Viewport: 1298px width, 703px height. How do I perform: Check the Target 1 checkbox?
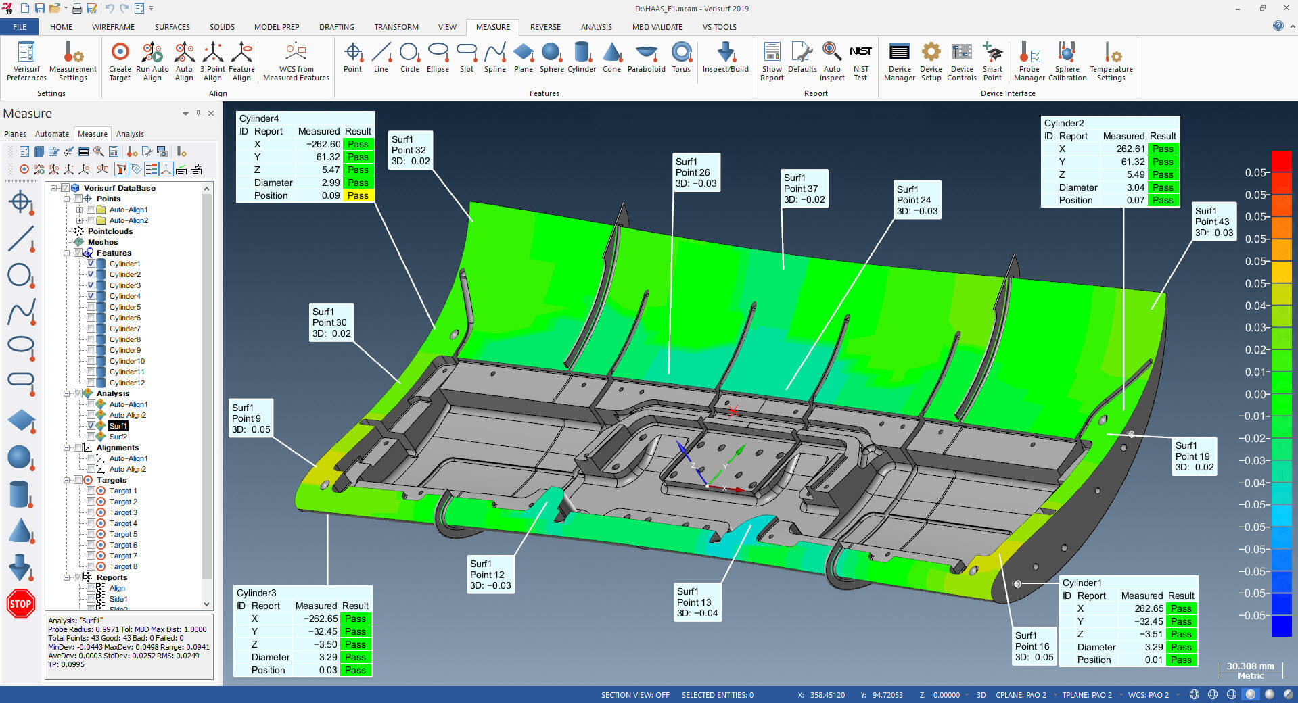pyautogui.click(x=91, y=491)
